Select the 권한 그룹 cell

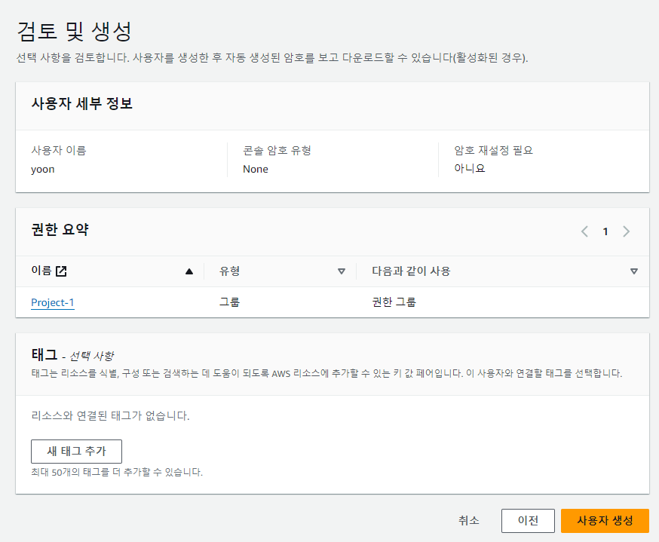(394, 302)
